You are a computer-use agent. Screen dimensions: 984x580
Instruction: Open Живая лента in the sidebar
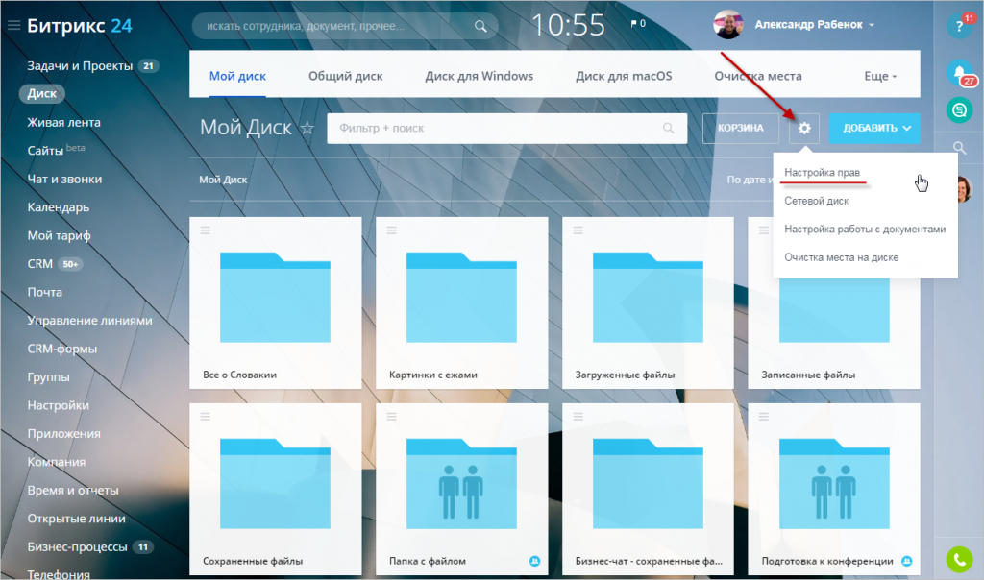(64, 122)
